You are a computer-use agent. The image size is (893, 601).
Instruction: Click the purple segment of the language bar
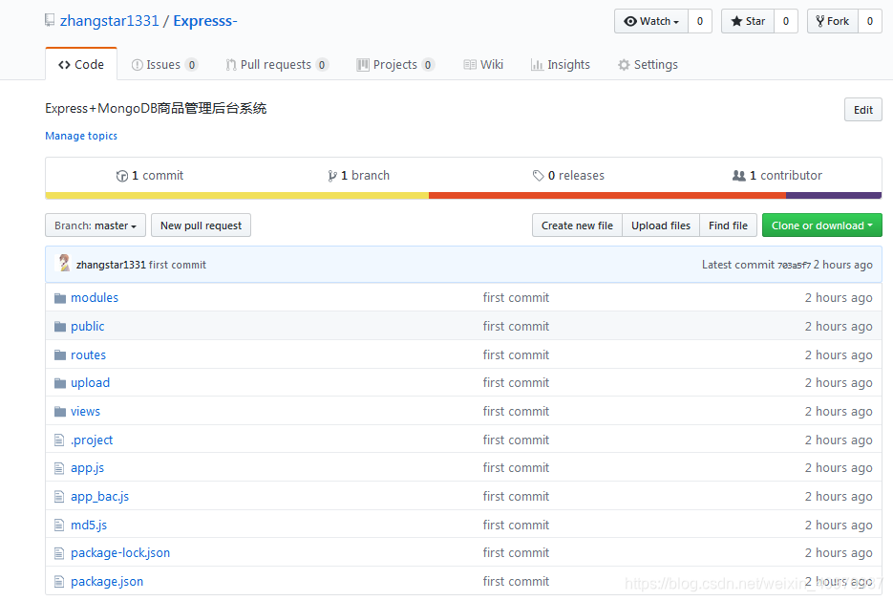pyautogui.click(x=834, y=195)
